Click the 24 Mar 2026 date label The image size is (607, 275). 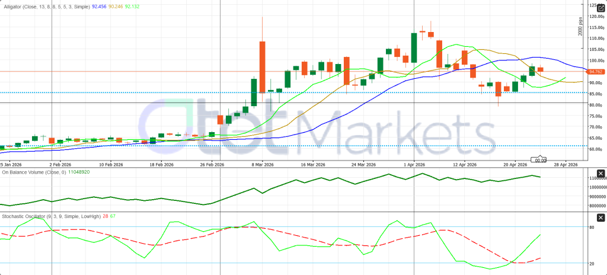(364, 165)
